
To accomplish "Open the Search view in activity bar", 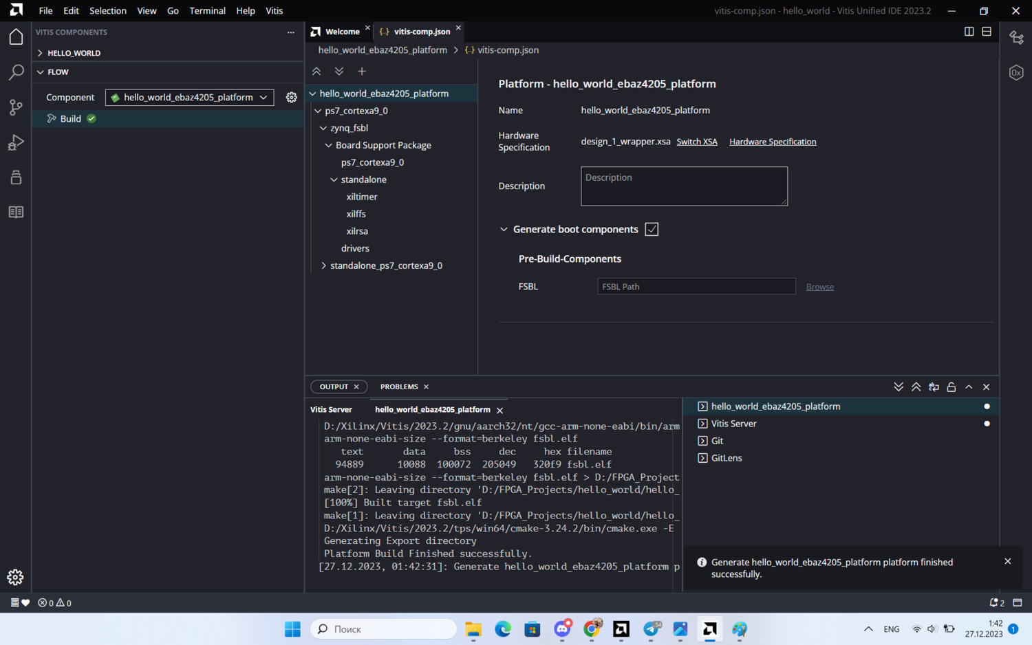I will pyautogui.click(x=16, y=72).
